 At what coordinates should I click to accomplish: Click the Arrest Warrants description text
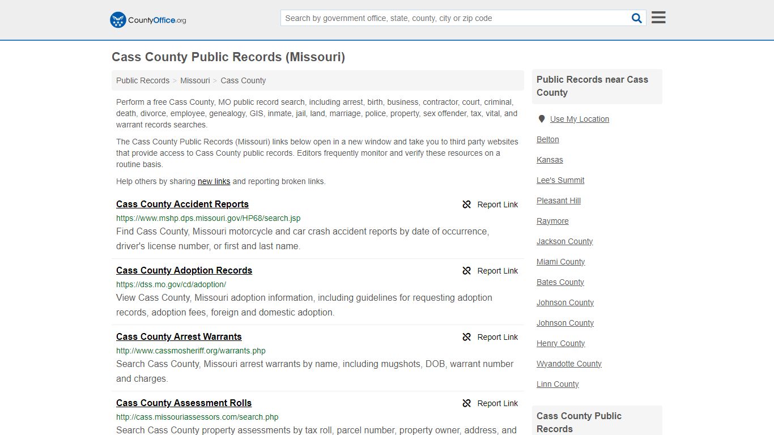[315, 371]
